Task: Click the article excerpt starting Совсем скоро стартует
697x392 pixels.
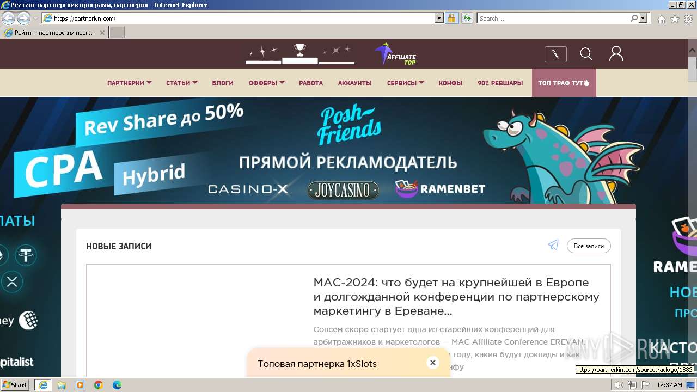Action: pyautogui.click(x=449, y=348)
